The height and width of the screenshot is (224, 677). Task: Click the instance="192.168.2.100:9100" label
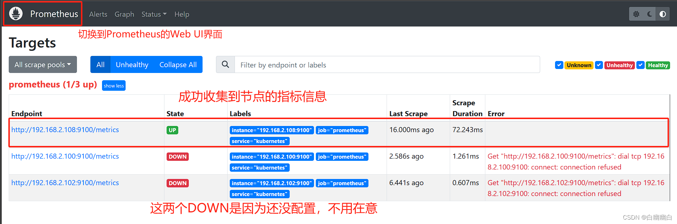click(272, 156)
